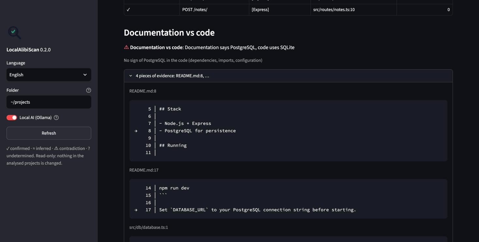Toggle the Local AI (Ollama) switch
The image size is (479, 242).
coord(12,117)
